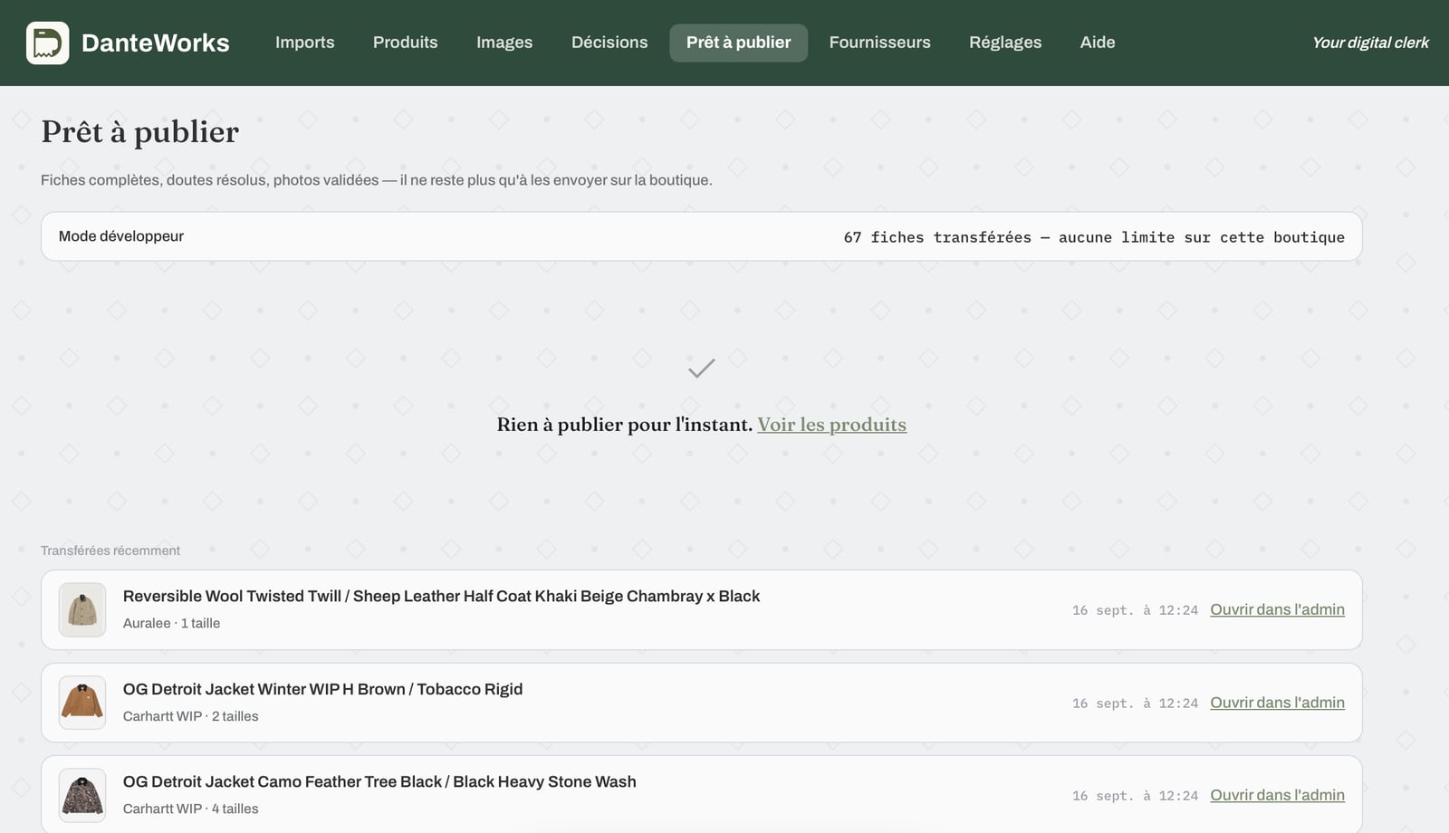The width and height of the screenshot is (1449, 833).
Task: Select the Prêt à publier tab
Action: [738, 43]
